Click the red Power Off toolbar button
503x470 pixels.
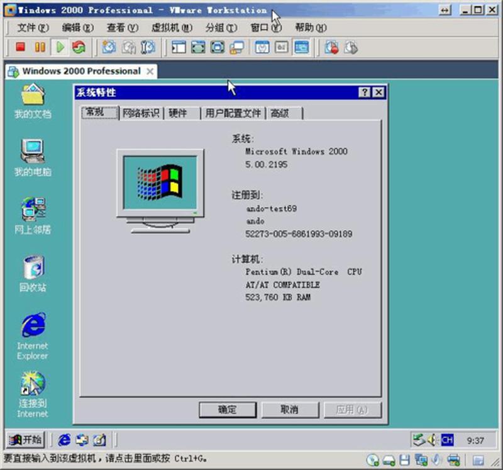[21, 47]
